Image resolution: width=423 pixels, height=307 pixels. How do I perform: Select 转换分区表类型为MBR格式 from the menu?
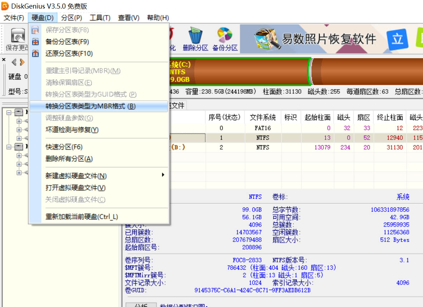[89, 107]
